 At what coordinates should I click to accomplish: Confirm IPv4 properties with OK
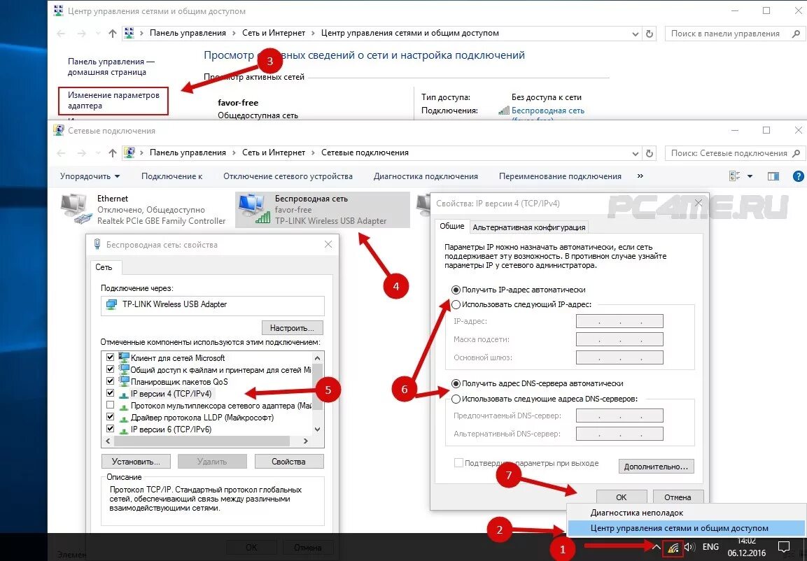(x=622, y=497)
